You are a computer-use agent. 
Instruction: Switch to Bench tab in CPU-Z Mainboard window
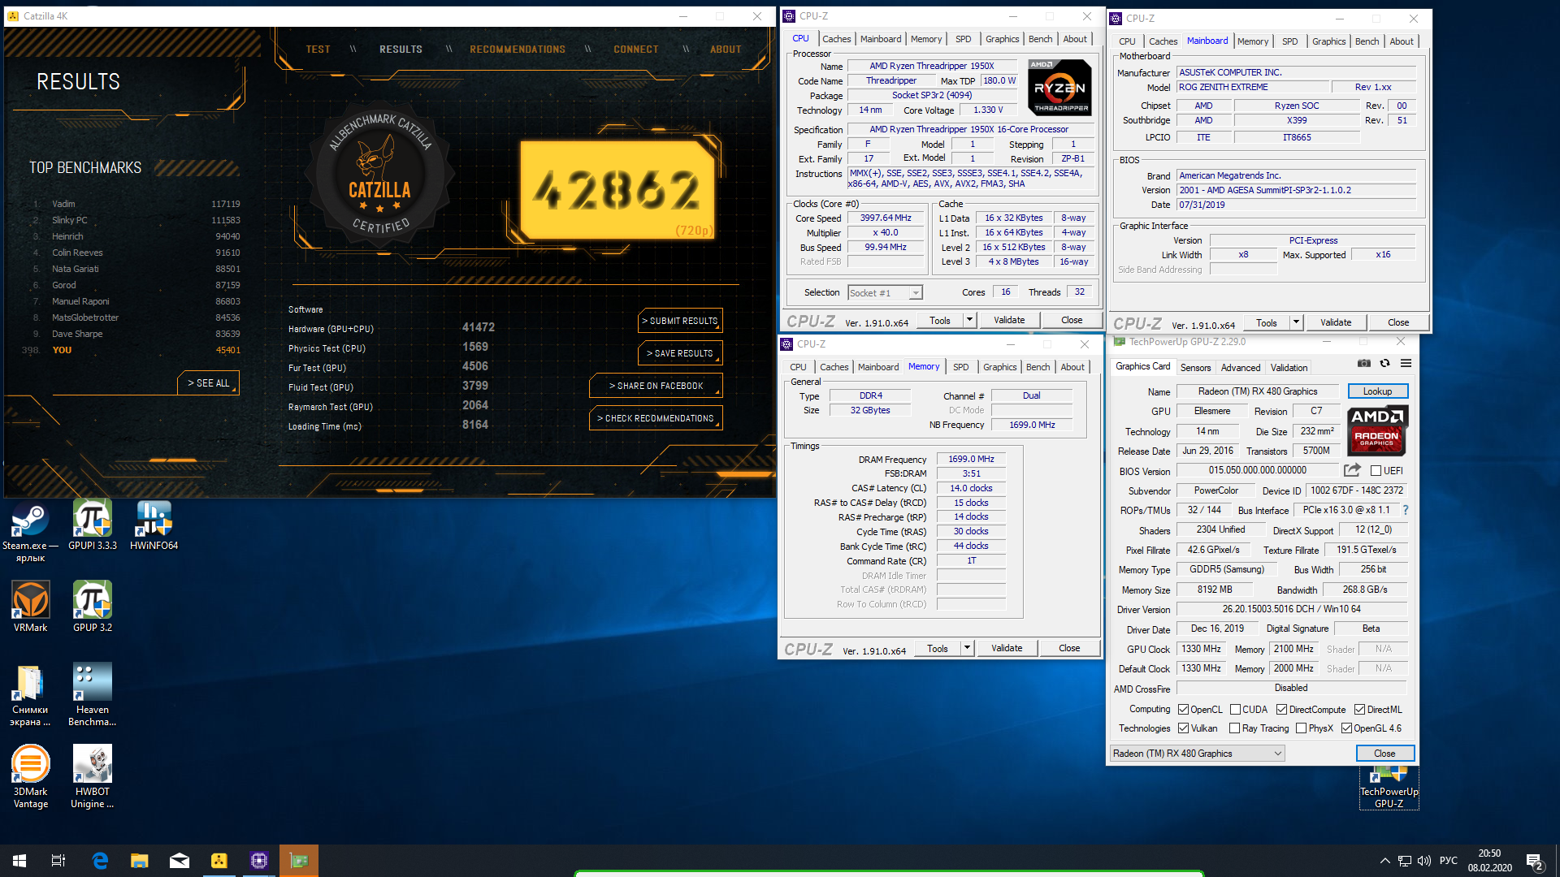click(x=1367, y=41)
